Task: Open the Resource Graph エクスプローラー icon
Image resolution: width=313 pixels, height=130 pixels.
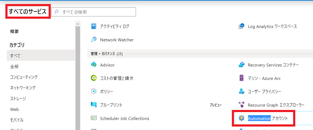Action: [x=242, y=105]
